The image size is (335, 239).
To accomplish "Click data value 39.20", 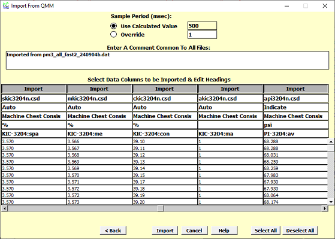I will pyautogui.click(x=165, y=202).
